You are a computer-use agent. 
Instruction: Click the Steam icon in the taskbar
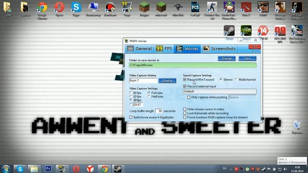[x=118, y=169]
